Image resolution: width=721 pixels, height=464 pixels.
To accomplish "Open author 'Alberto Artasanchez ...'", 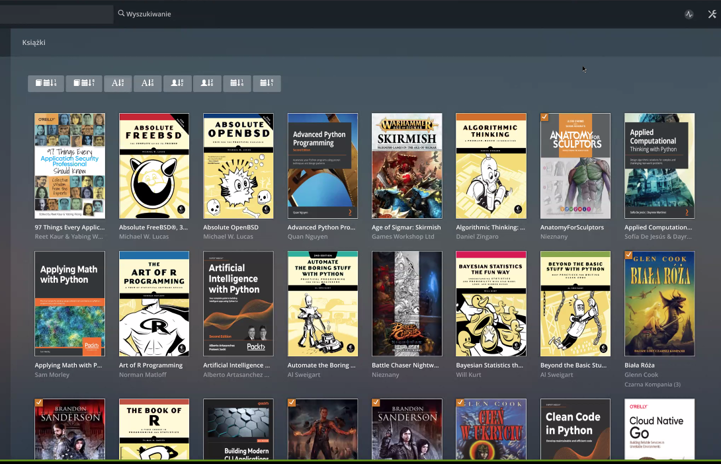I will [236, 374].
